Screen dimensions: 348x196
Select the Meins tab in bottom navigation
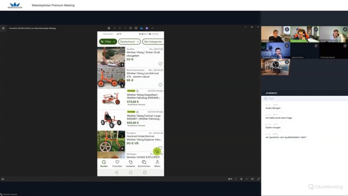[x=157, y=163]
